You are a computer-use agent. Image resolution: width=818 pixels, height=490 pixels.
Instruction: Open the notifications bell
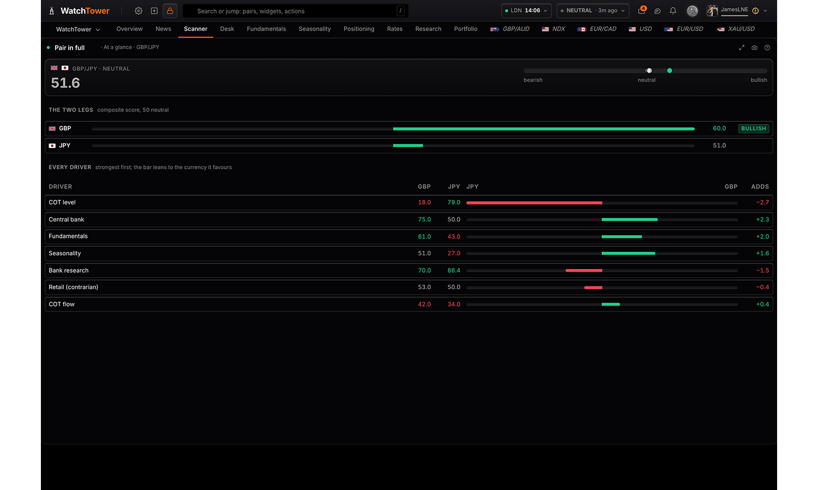tap(673, 11)
